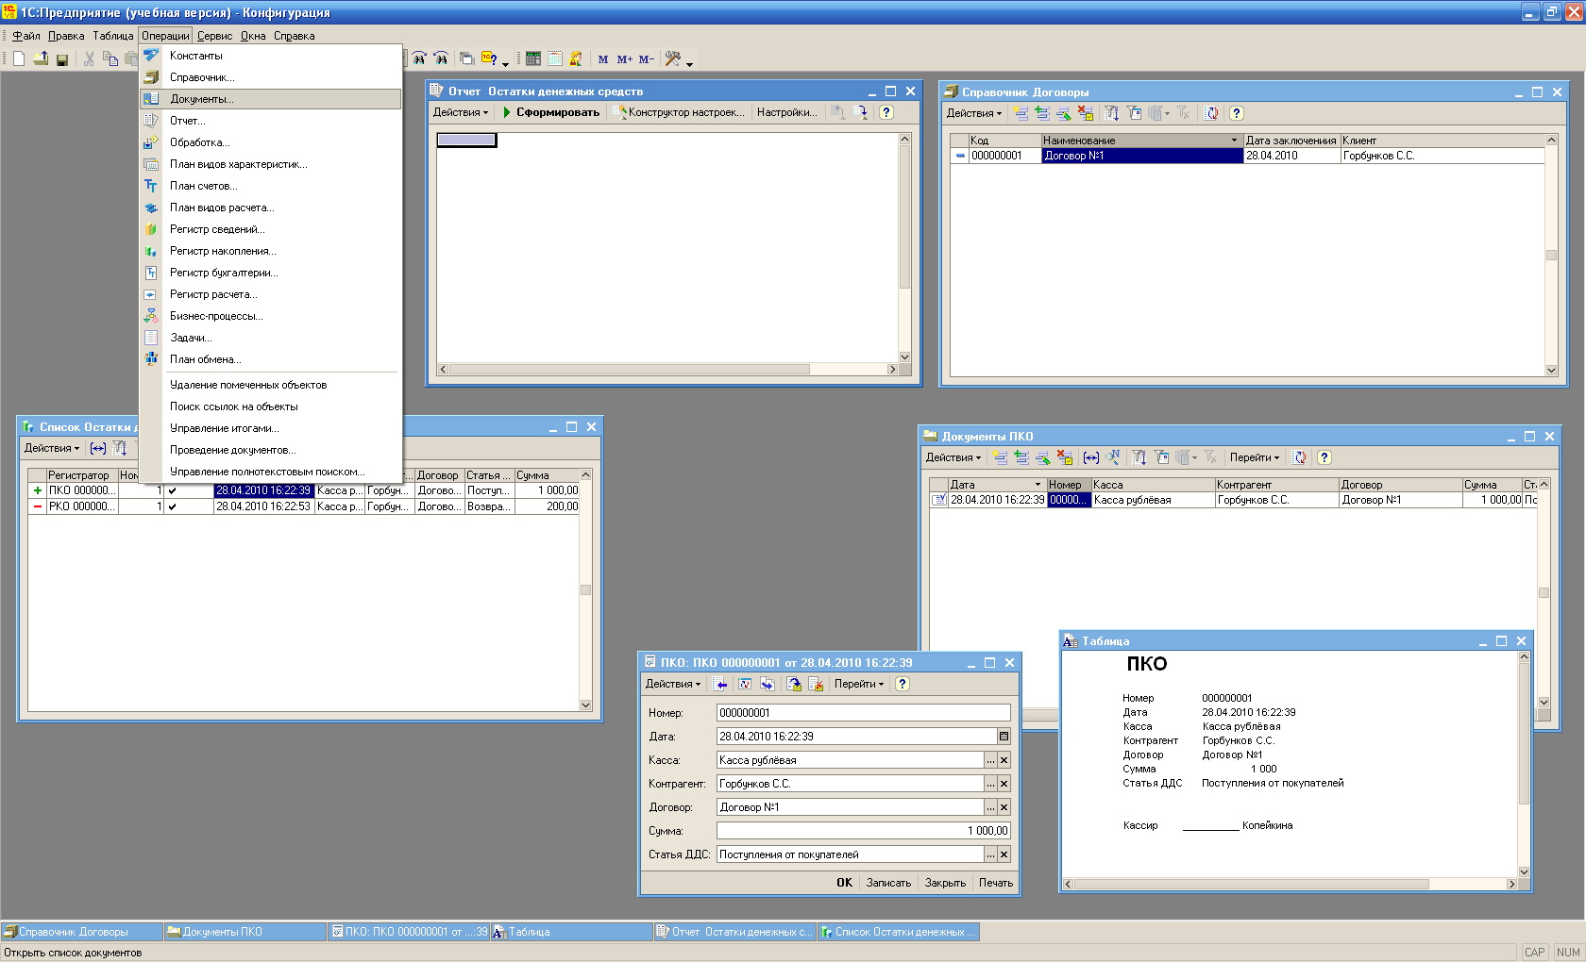The image size is (1586, 962).
Task: Toggle the activity checkmark in the РКО register row
Action: click(172, 506)
